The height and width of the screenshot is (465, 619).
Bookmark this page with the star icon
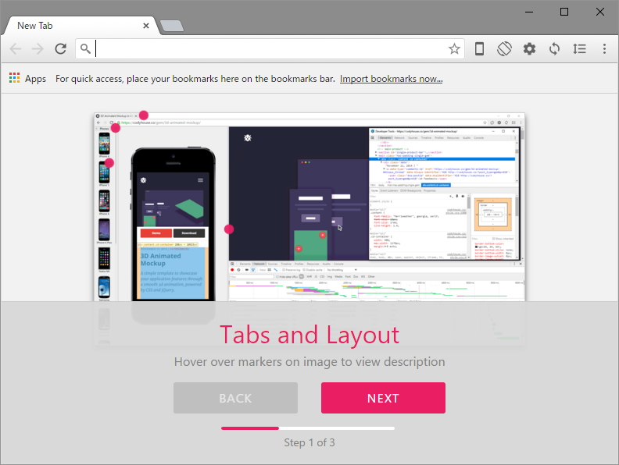point(454,49)
